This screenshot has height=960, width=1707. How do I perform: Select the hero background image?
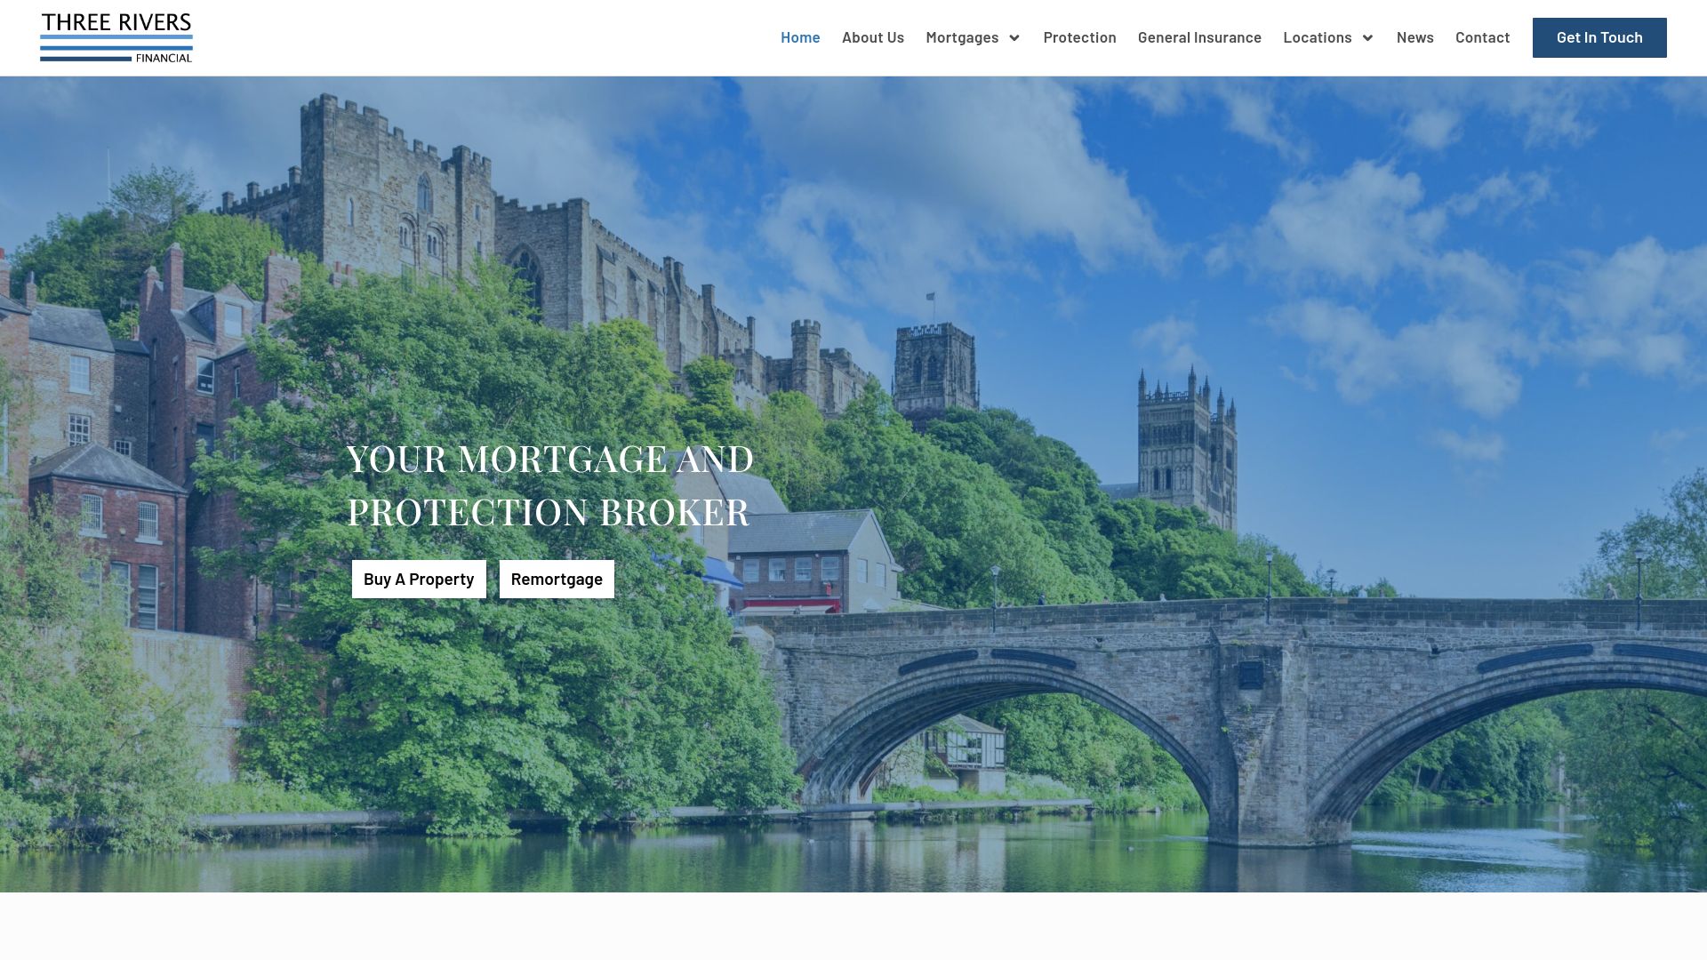[x=853, y=483]
